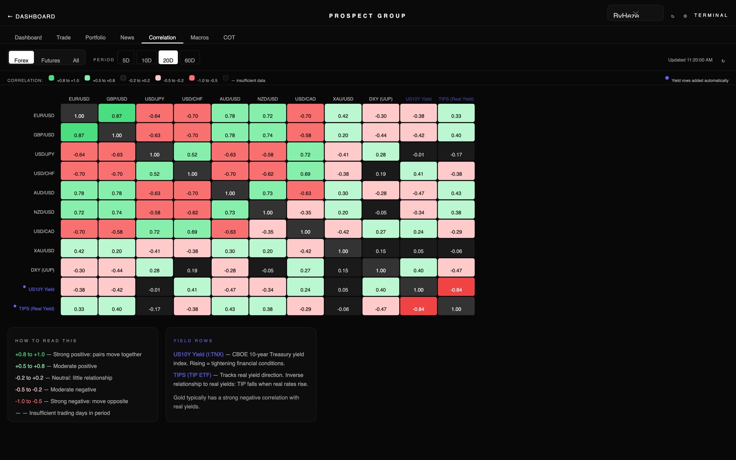Image resolution: width=736 pixels, height=460 pixels.
Task: Click USD/CHF row USD/CAD cell 0.69
Action: [x=305, y=171]
